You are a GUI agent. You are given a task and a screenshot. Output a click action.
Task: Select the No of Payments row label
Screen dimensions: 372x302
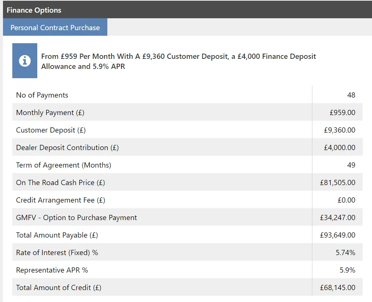point(42,95)
